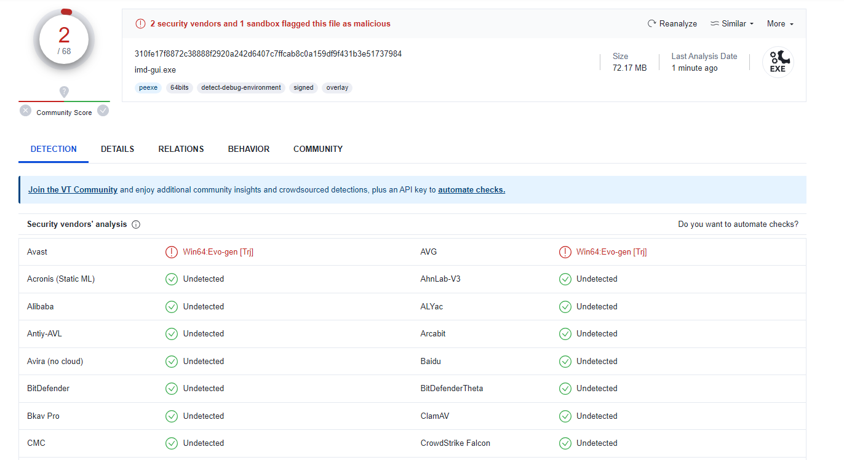Click the 72.17 MB size value
This screenshot has height=460, width=844.
pyautogui.click(x=629, y=68)
